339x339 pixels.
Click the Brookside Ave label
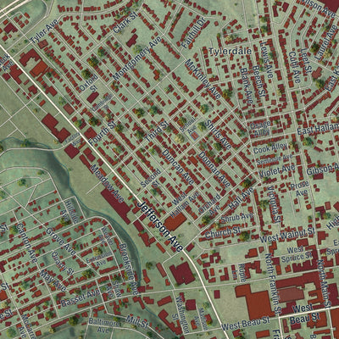pos(129,269)
